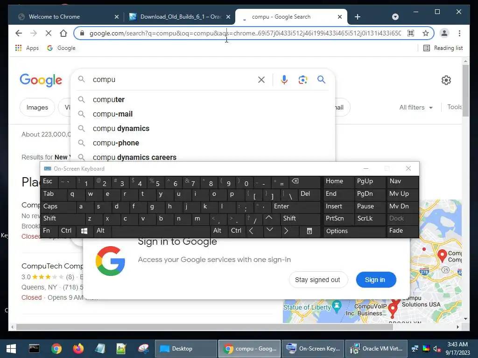Click the context menu key on the keyboard
This screenshot has width=478, height=358.
click(x=309, y=231)
